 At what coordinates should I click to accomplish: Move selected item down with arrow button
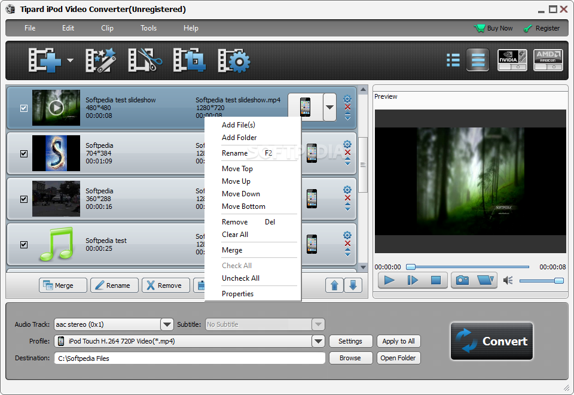pos(353,285)
